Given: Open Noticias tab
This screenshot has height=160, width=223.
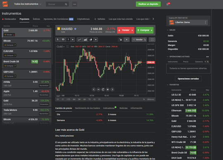Looking at the screenshot, I should [x=123, y=108].
